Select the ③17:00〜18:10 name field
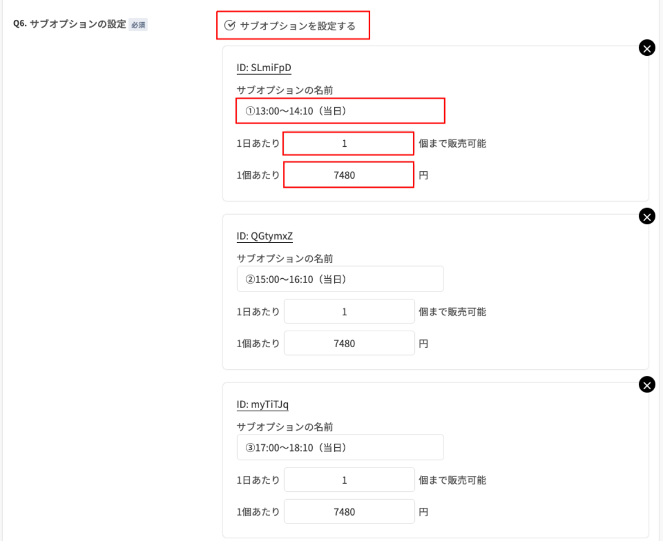 [x=340, y=447]
